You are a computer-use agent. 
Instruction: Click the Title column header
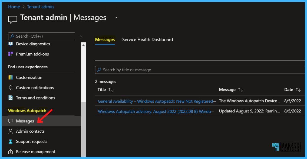click(x=102, y=90)
